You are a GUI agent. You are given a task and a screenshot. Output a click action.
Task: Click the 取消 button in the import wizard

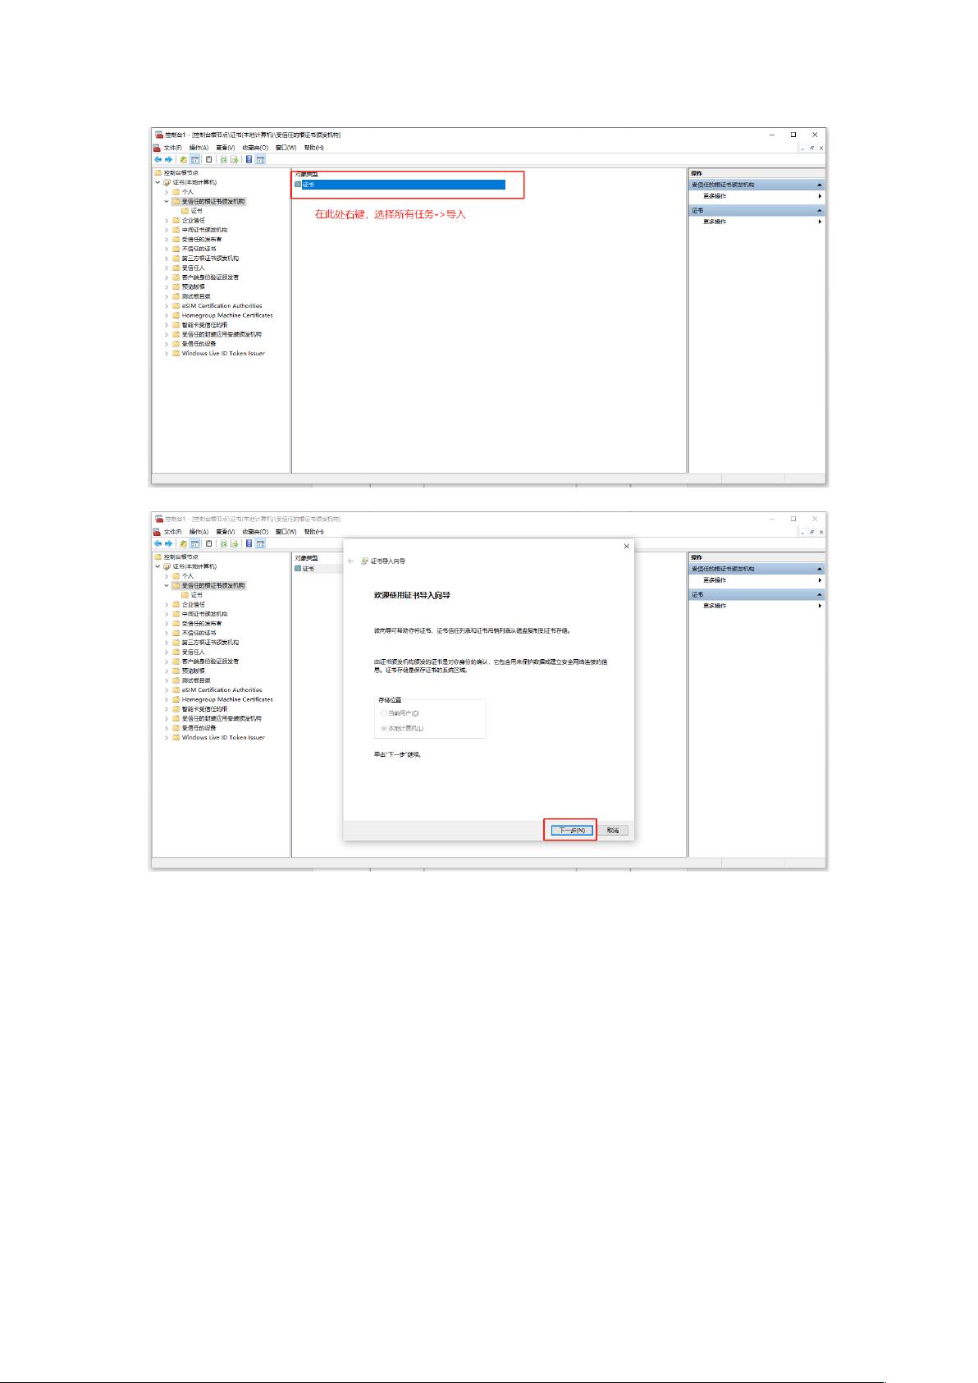614,831
